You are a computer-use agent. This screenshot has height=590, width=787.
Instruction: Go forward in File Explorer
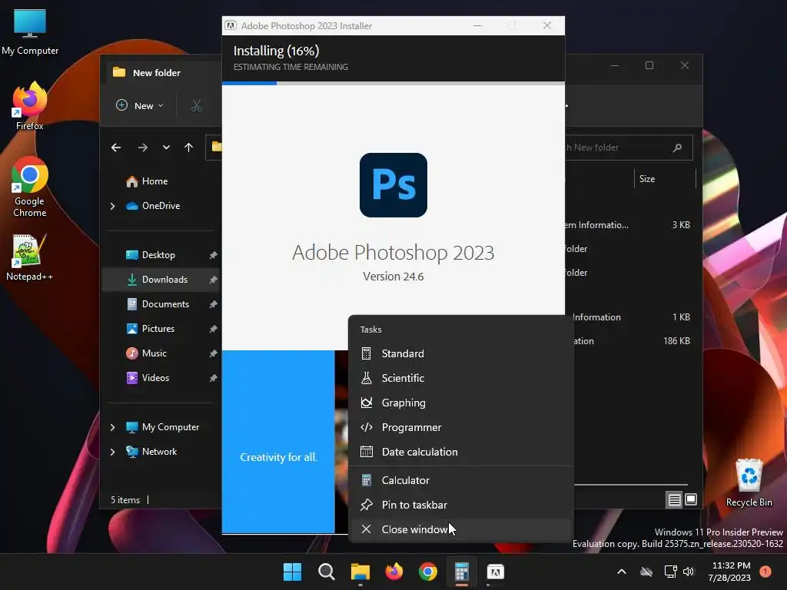coord(142,147)
